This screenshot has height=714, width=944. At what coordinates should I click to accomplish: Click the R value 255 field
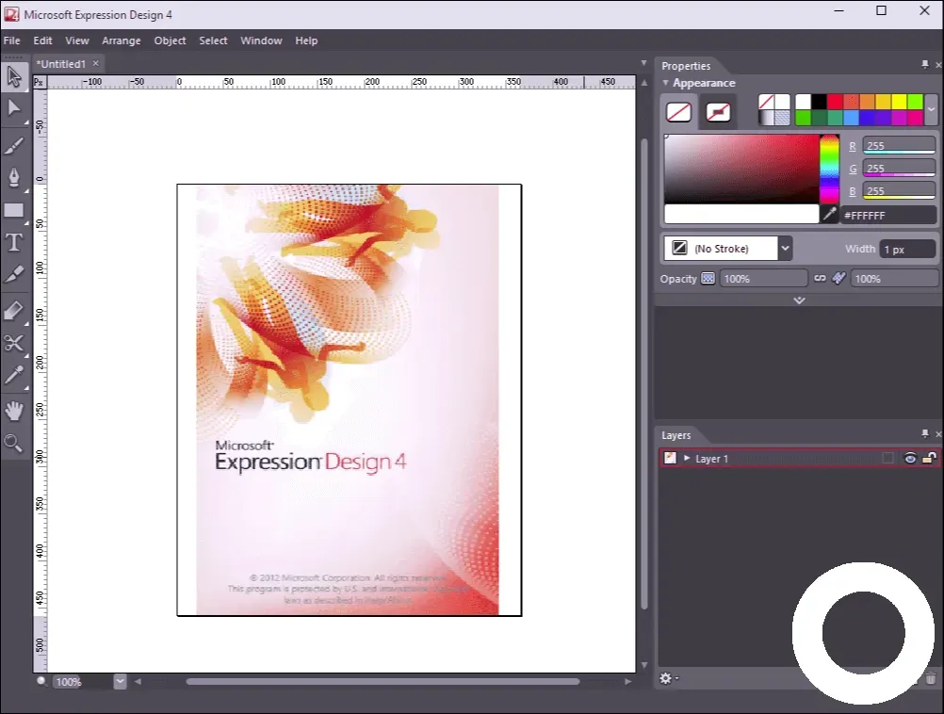point(899,146)
